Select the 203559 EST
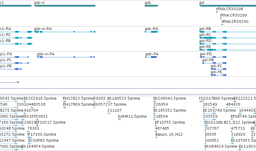This screenshot has height=151, width=256. click(210, 116)
